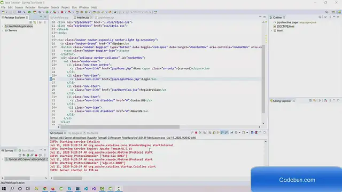
Task: Click console horizontal scrollbar thumb
Action: (x=68, y=178)
